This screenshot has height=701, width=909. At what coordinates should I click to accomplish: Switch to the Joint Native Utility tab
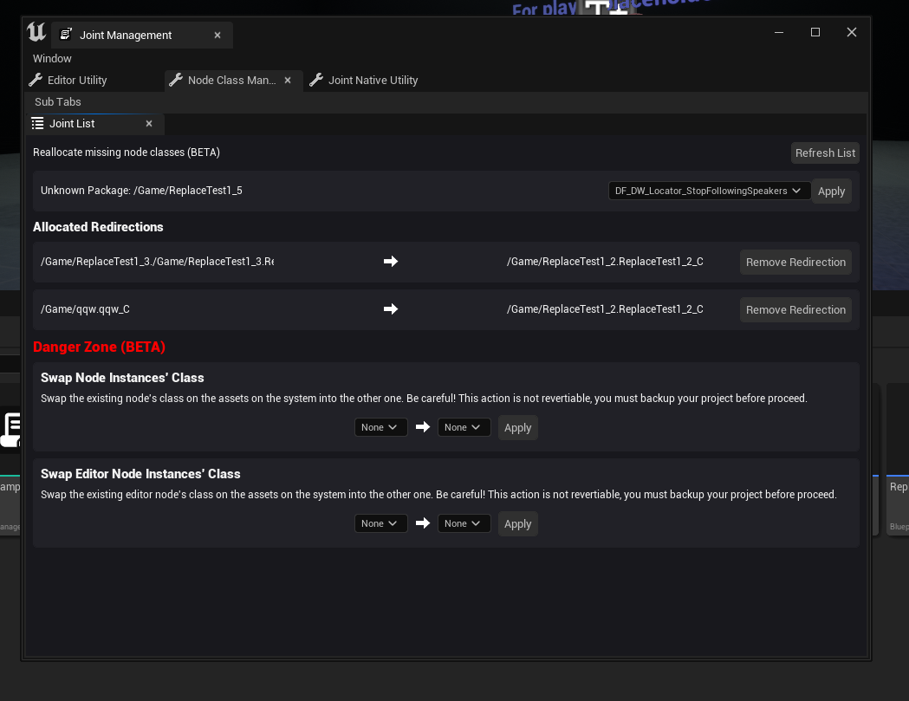coord(373,81)
